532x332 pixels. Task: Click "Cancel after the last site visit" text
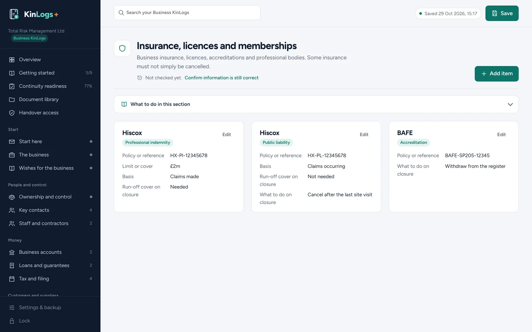(x=340, y=195)
